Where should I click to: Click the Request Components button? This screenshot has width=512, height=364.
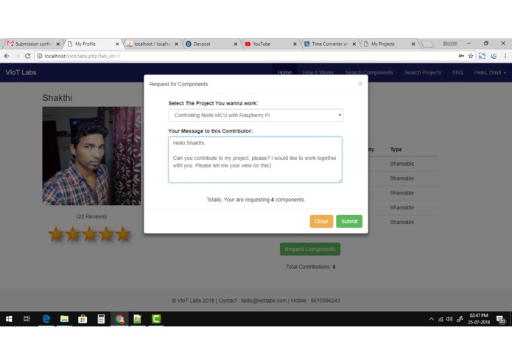point(310,249)
